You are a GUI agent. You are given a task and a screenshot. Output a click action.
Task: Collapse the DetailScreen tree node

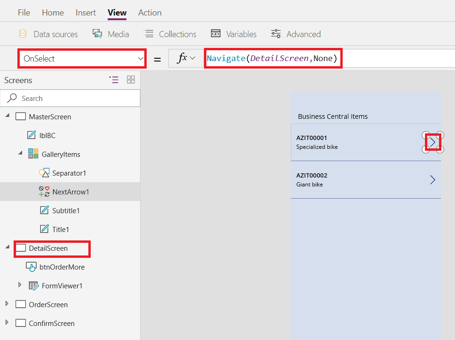pyautogui.click(x=8, y=247)
